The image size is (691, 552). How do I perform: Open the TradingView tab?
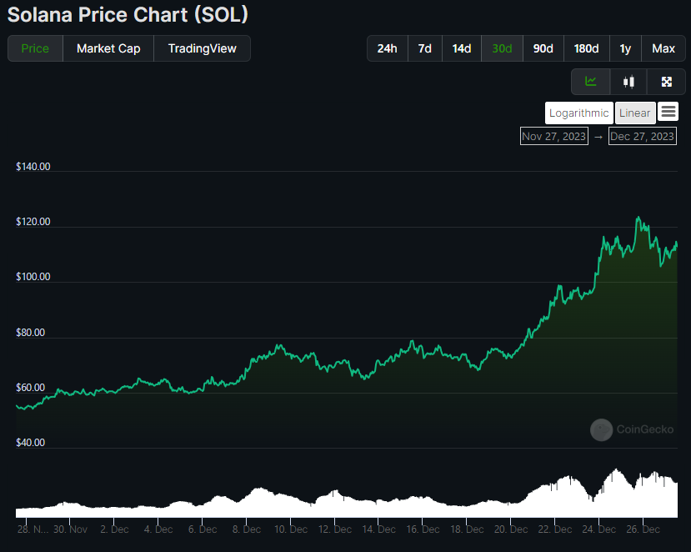[203, 48]
